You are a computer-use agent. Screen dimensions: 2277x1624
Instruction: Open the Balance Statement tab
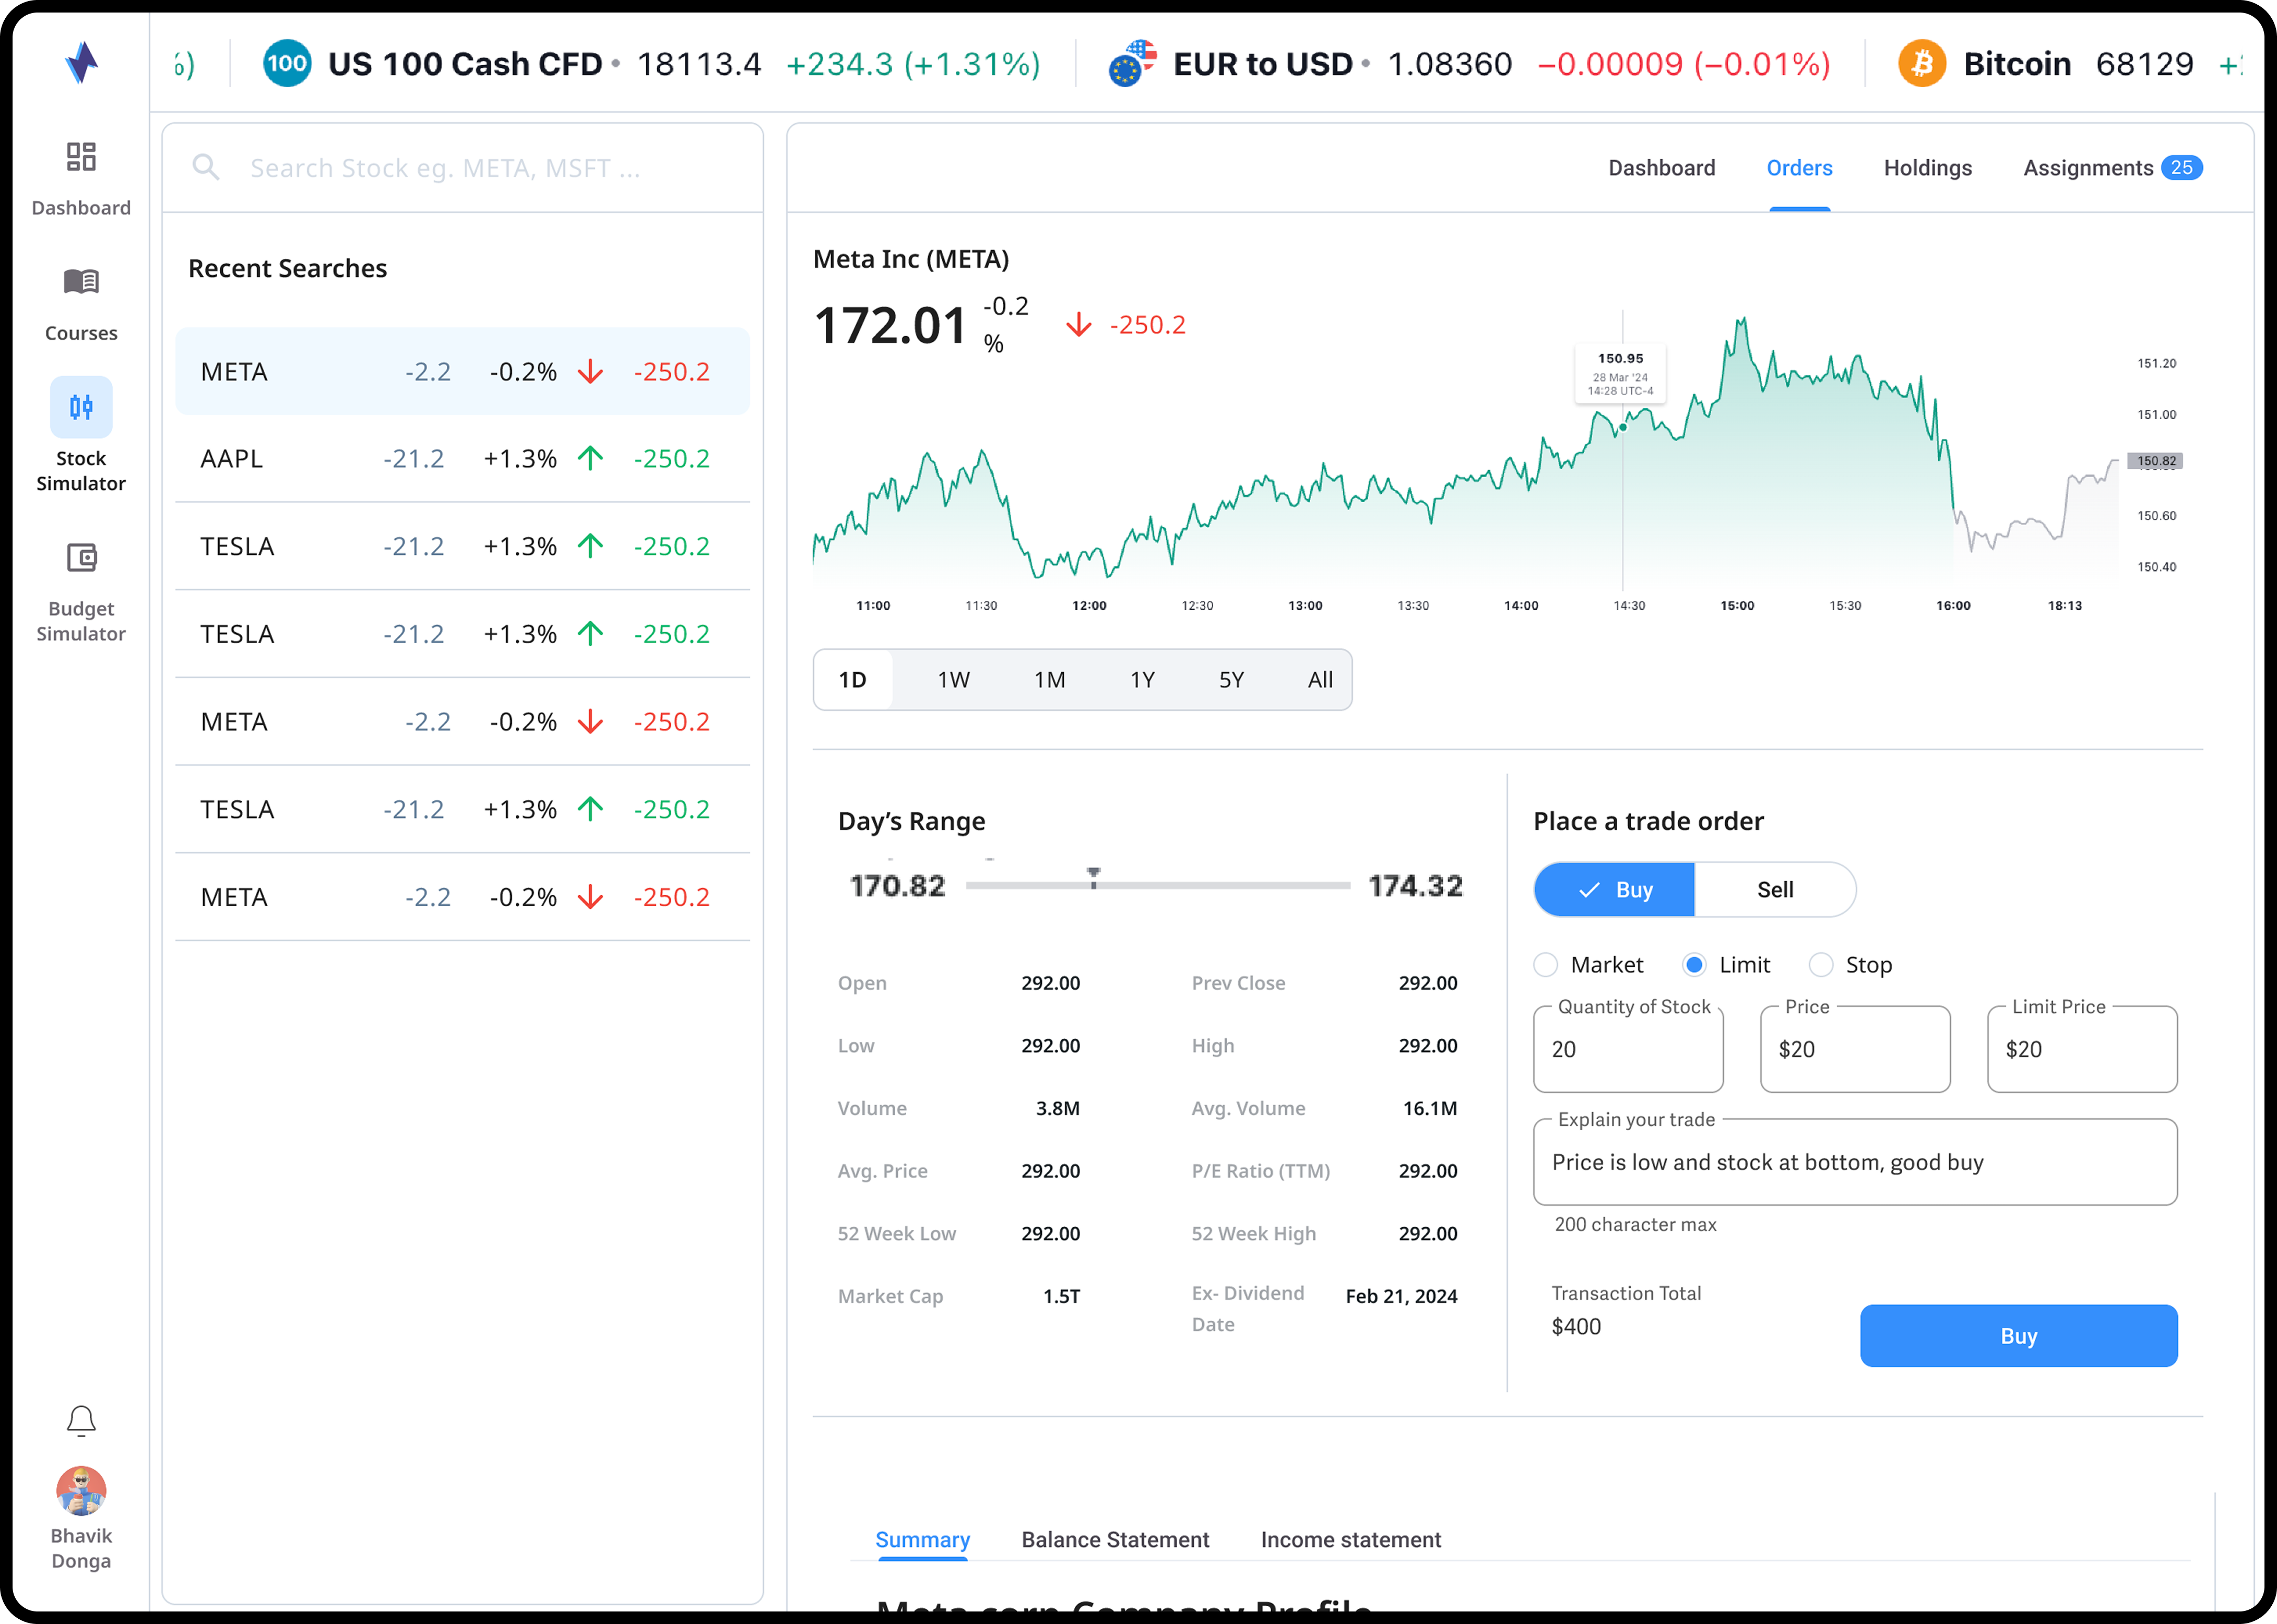pyautogui.click(x=1115, y=1540)
